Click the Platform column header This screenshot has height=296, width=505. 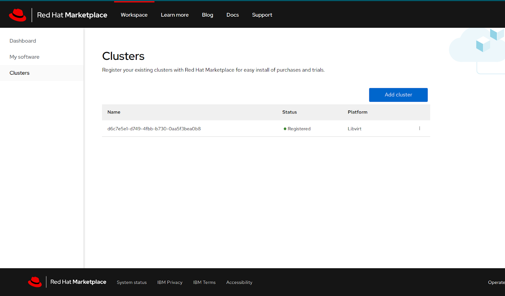(x=358, y=112)
